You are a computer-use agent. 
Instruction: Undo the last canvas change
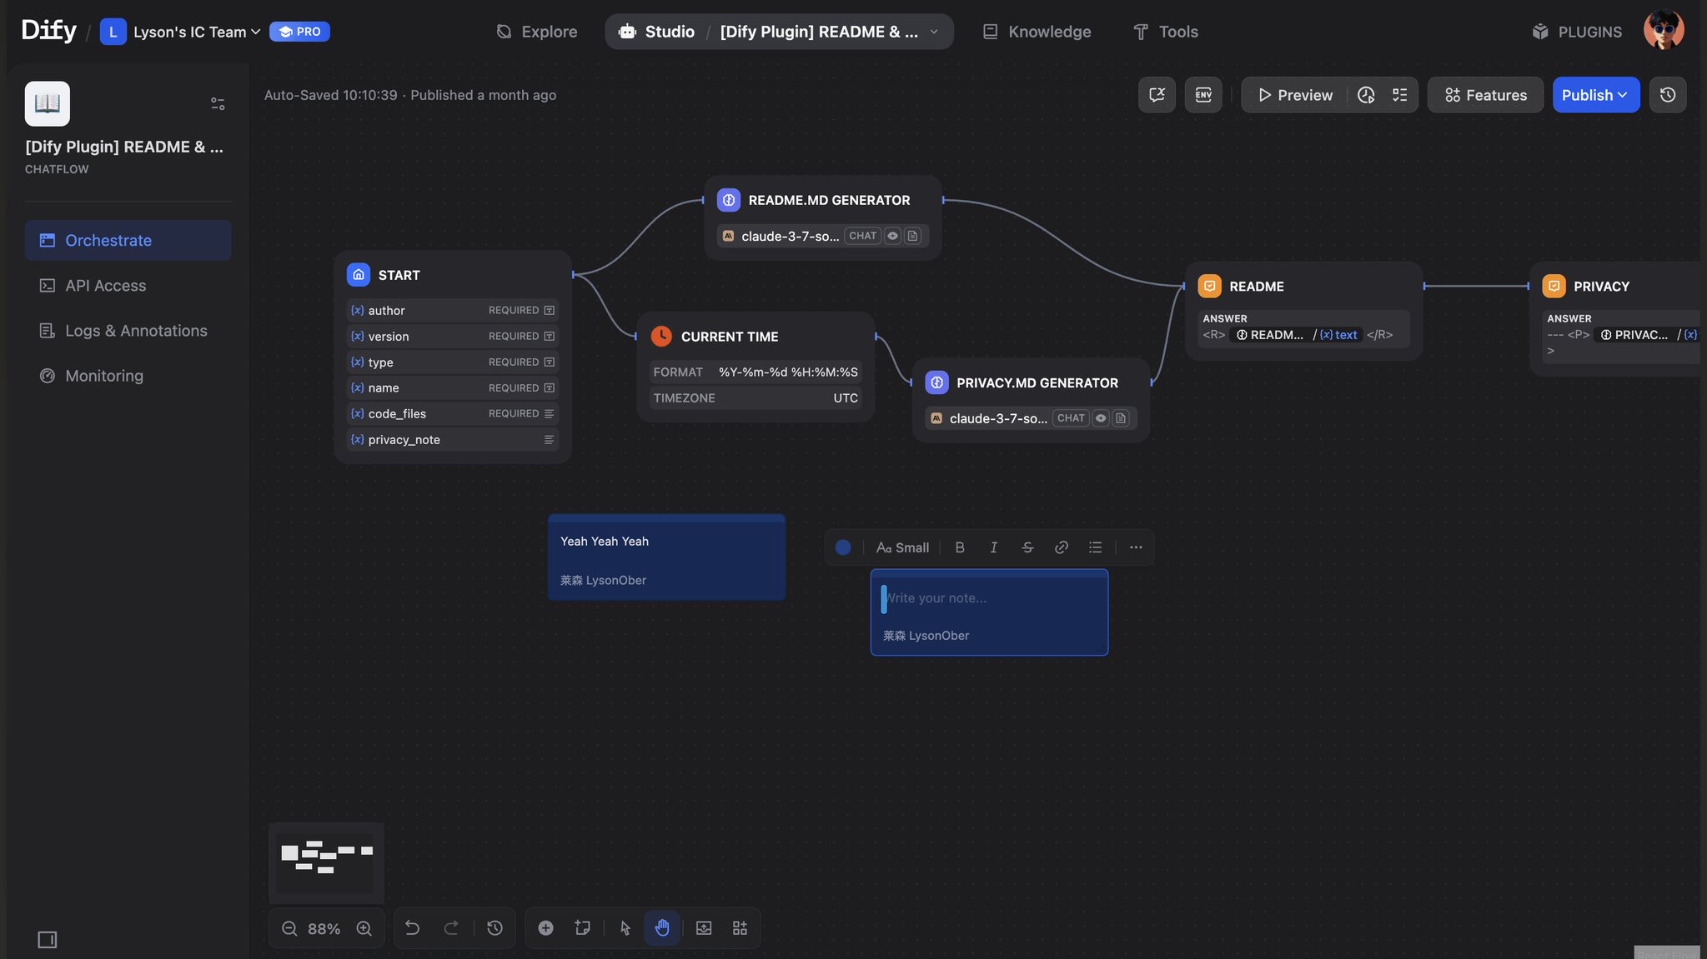[412, 928]
